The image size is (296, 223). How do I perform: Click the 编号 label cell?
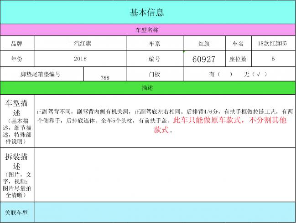(x=155, y=59)
